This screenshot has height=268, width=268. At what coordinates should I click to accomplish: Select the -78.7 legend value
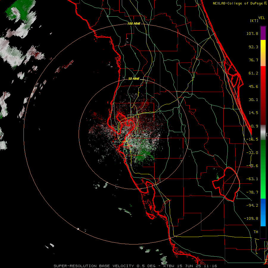[252, 192]
